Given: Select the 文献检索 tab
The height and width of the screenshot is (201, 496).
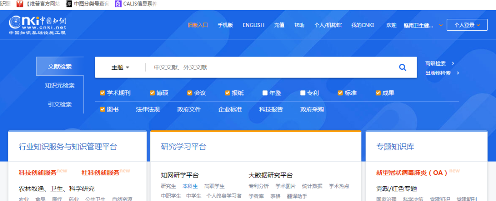Looking at the screenshot, I should pos(60,67).
